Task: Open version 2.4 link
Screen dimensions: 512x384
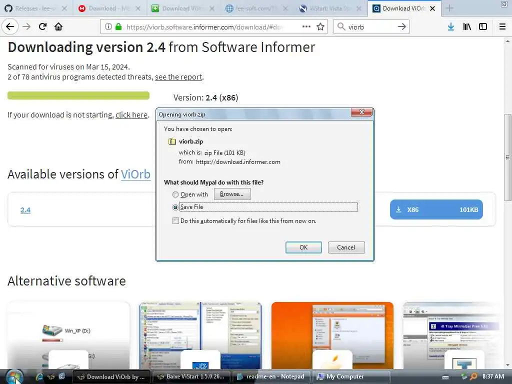Action: [25, 210]
